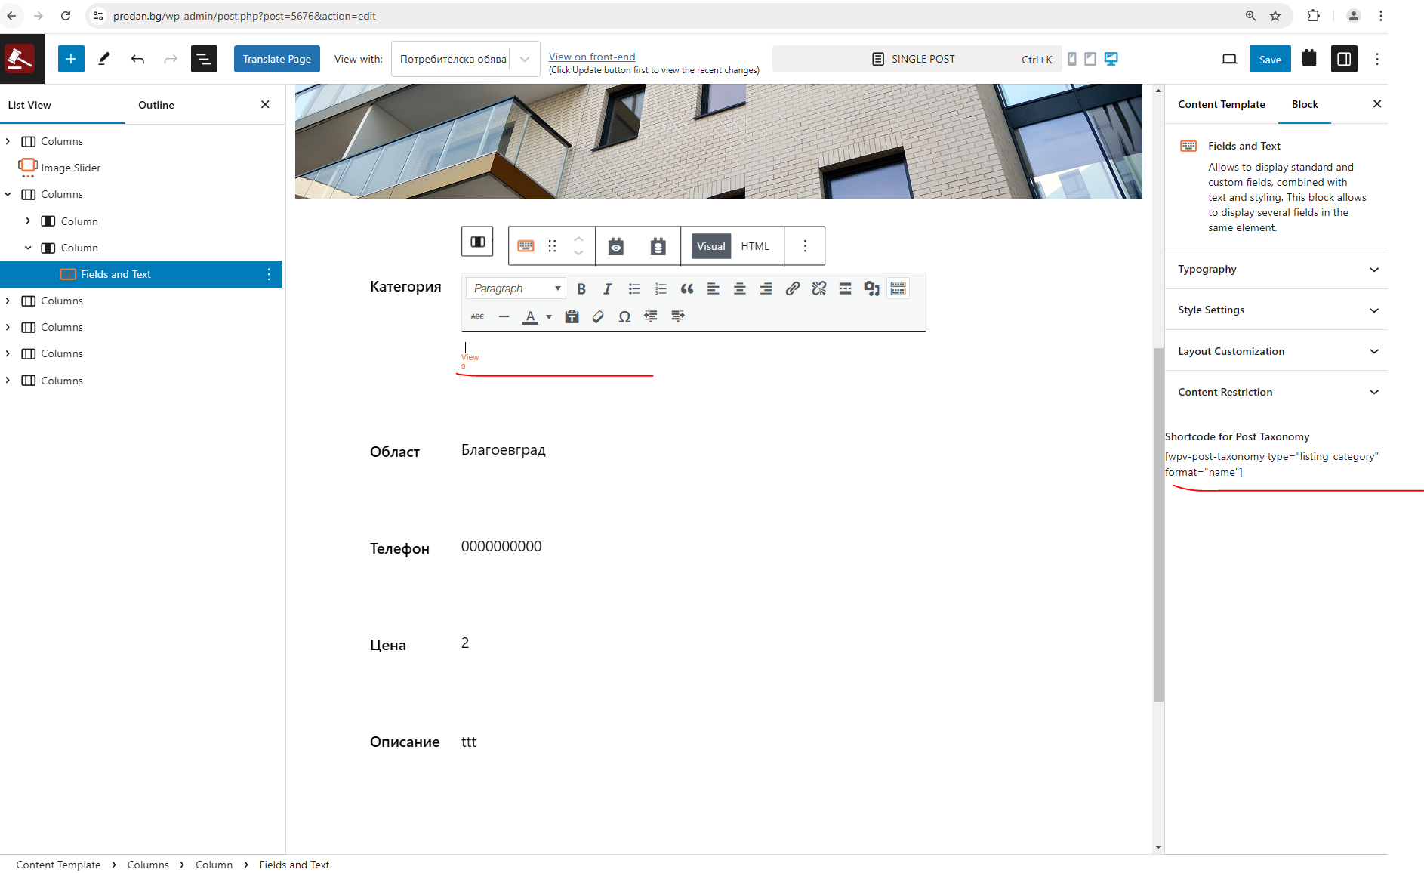Click the block drag handle dots
The height and width of the screenshot is (873, 1424).
coord(552,246)
